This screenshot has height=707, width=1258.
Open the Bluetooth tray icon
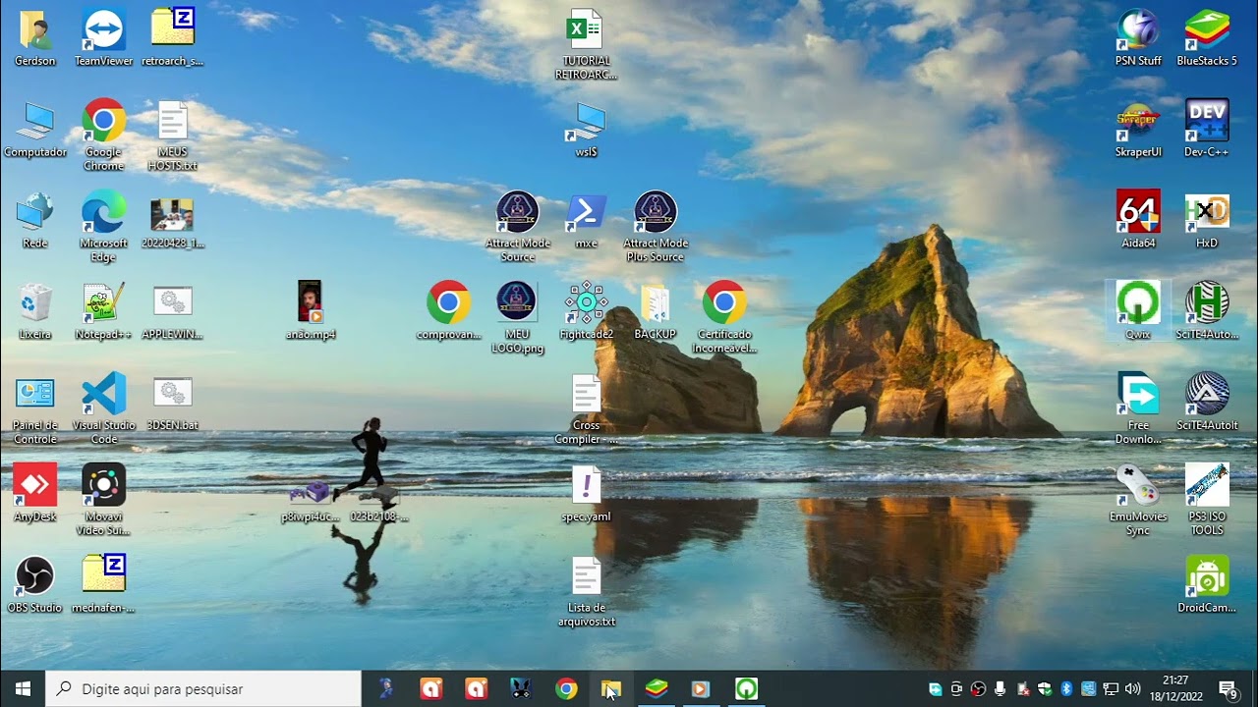click(x=1066, y=688)
